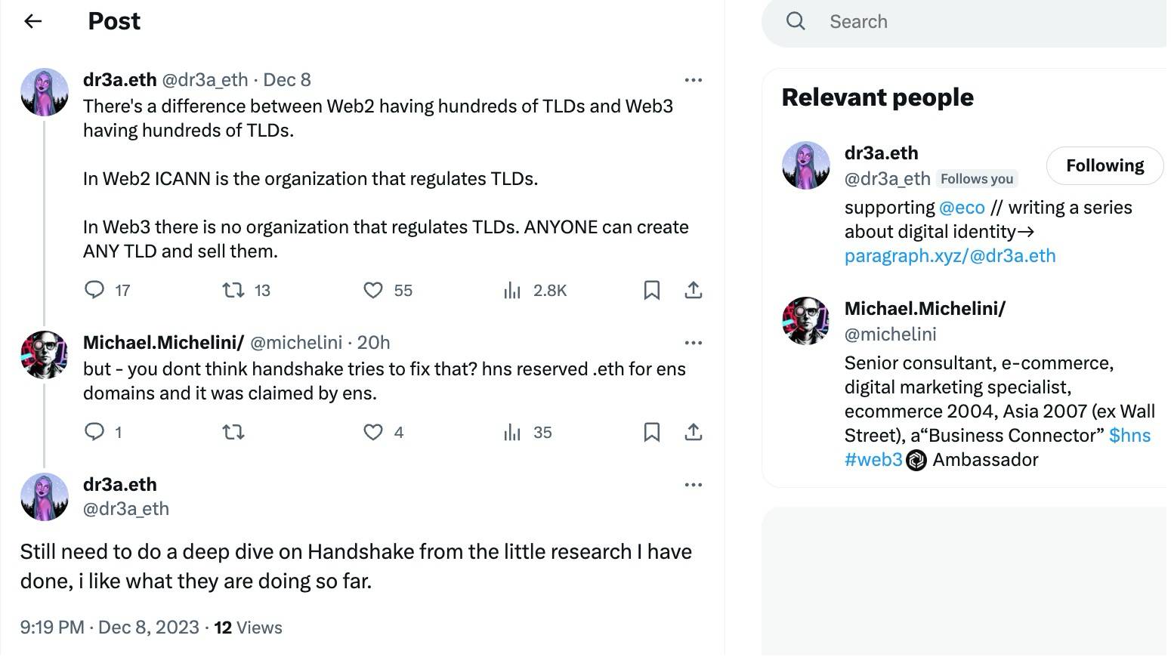
Task: Open more options on Michael.Michelini's reply
Action: (693, 343)
